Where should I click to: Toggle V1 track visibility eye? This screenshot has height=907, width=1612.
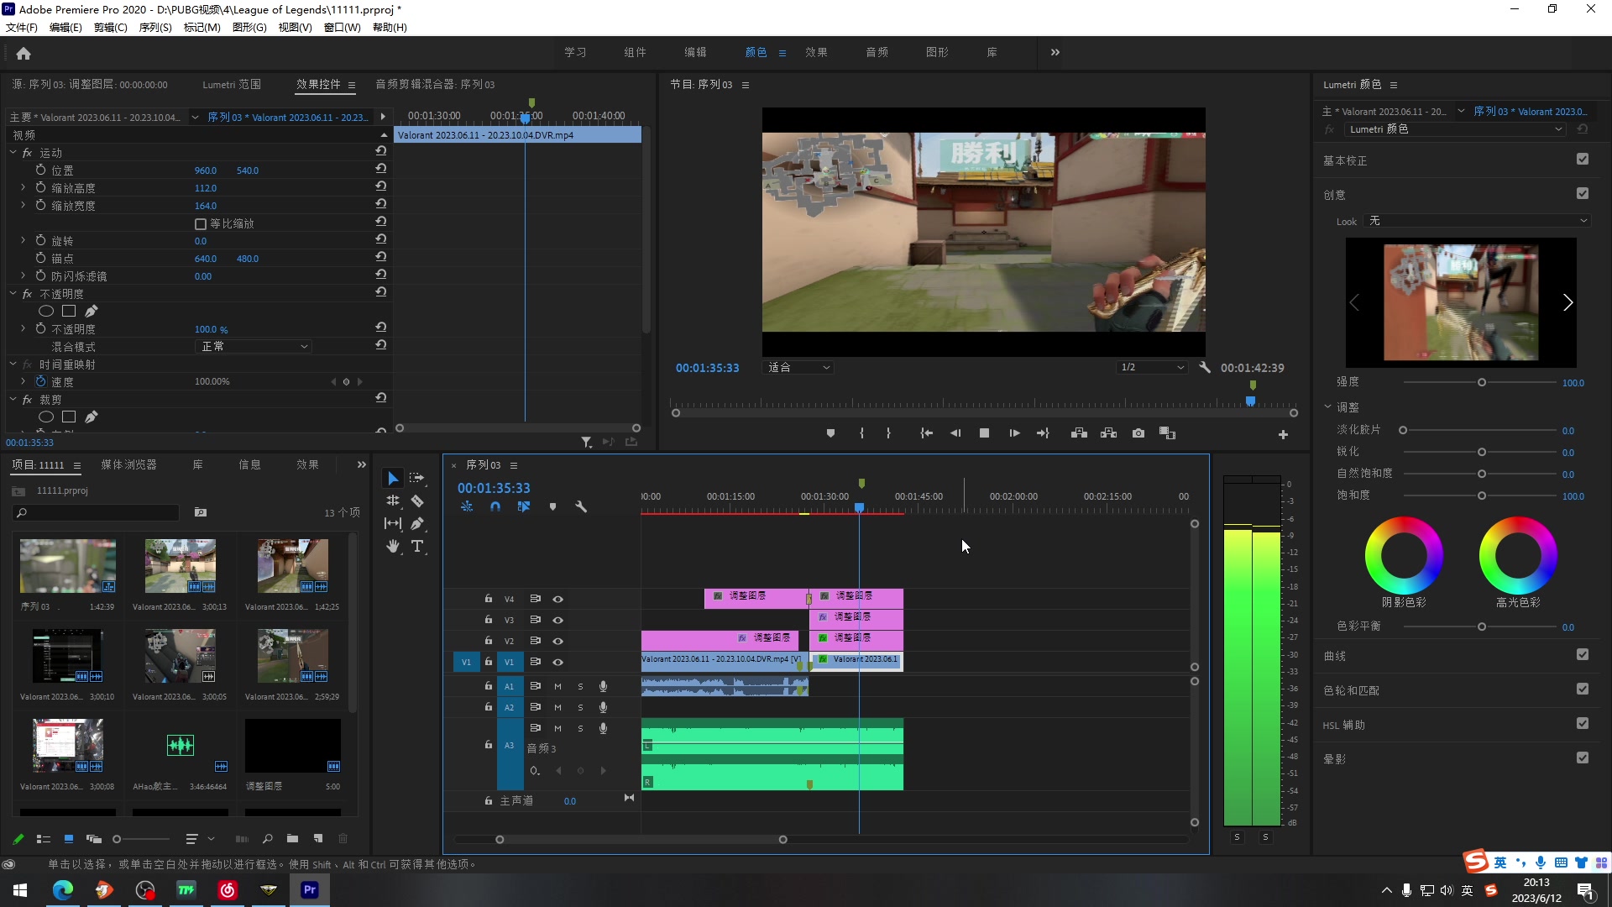tap(557, 662)
